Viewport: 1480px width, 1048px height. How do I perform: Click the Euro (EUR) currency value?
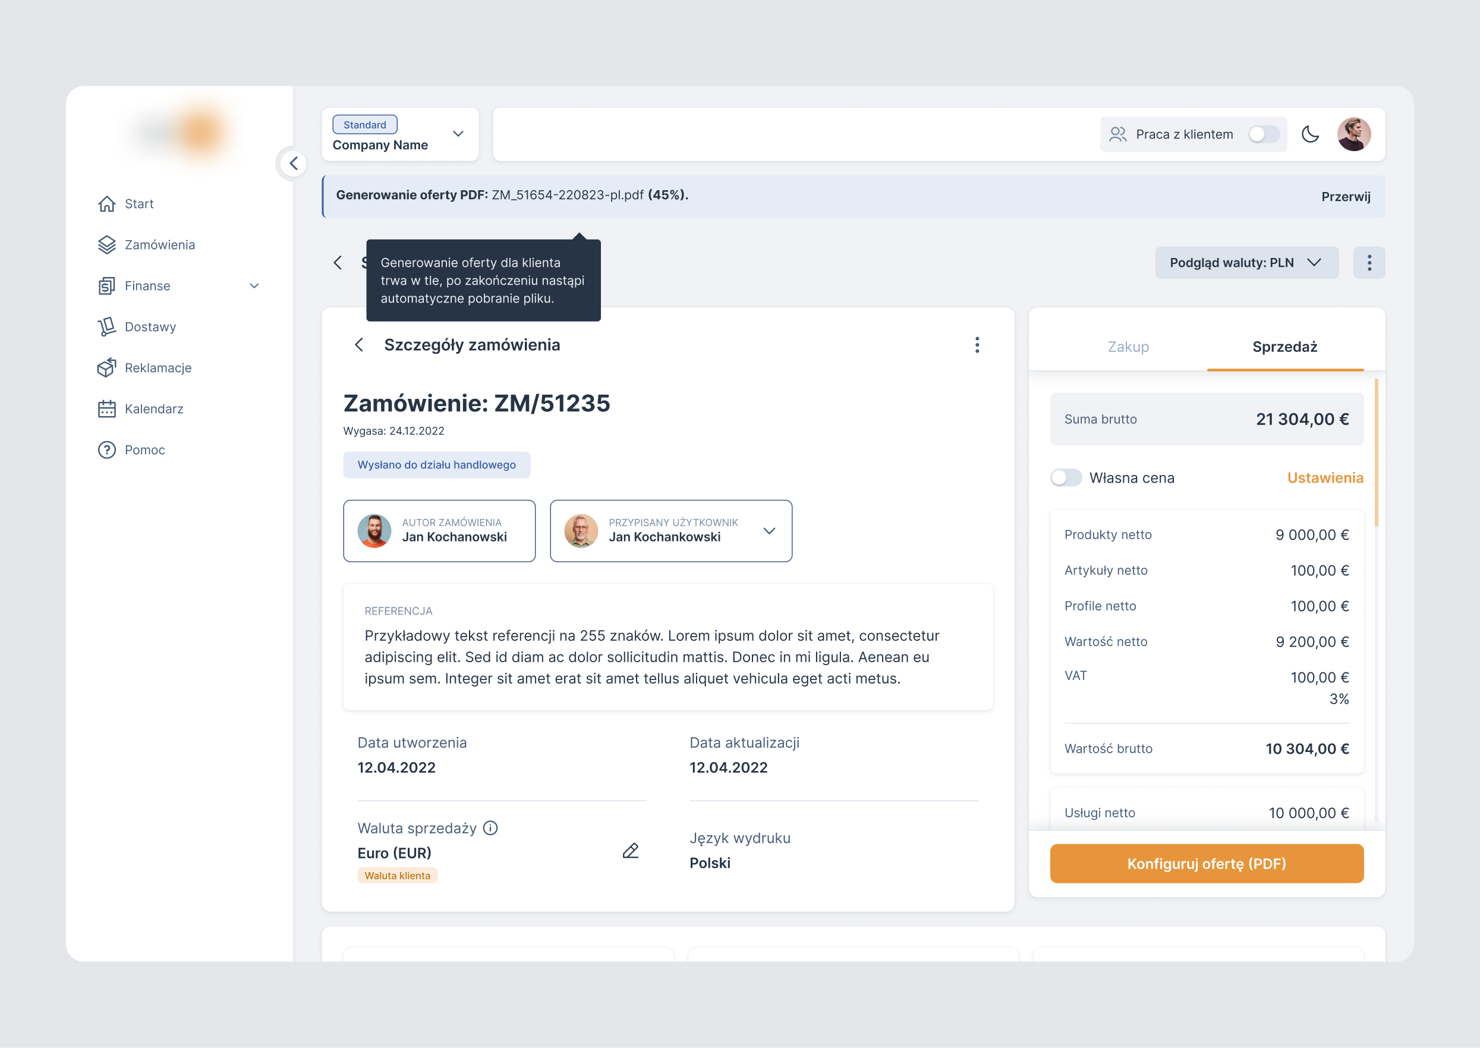click(395, 853)
